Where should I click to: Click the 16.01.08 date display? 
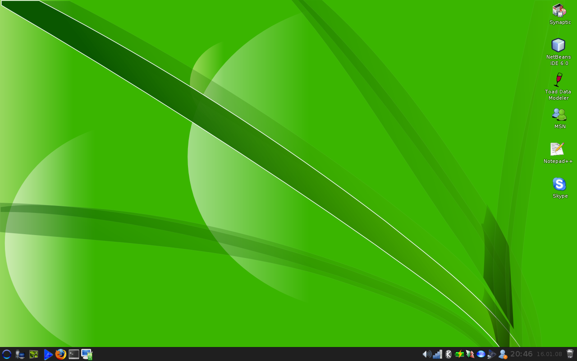click(x=549, y=354)
